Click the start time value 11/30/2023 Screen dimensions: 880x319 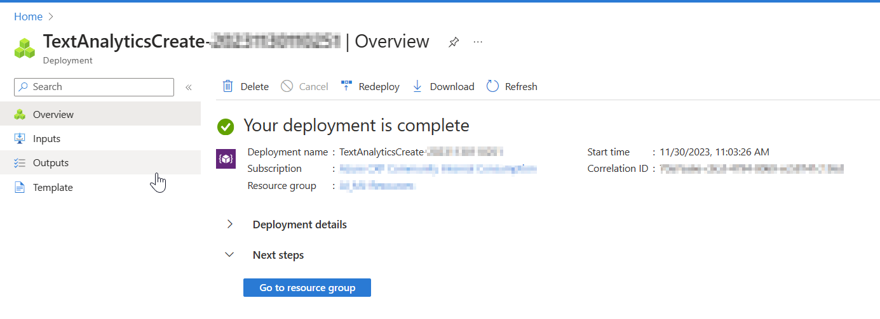(x=715, y=152)
